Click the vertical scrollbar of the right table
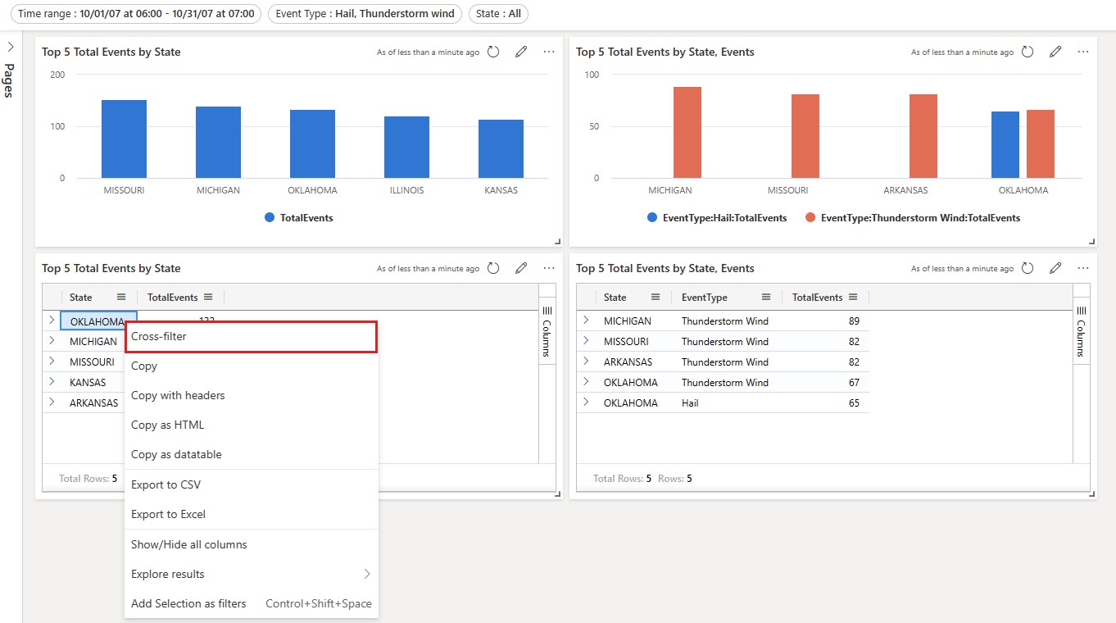This screenshot has height=623, width=1116. tap(1072, 377)
